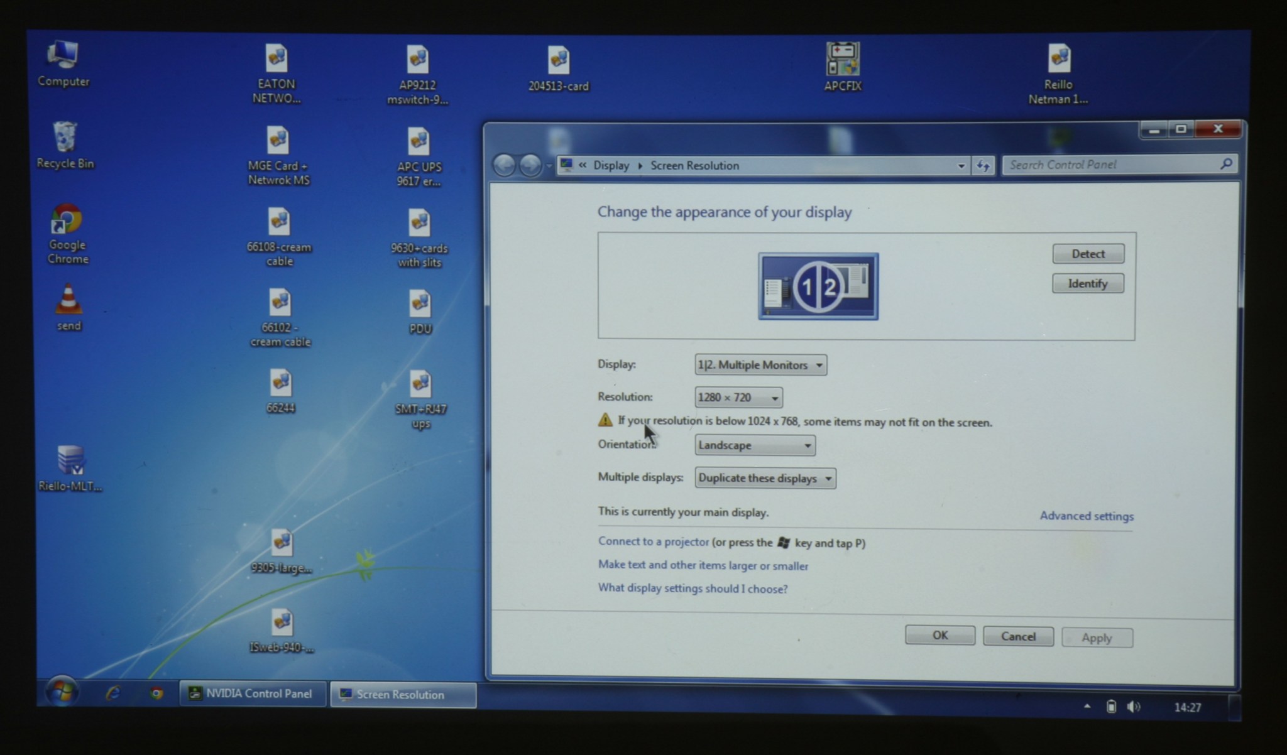Select the EATON NETWO... desktop shortcut
1287x755 pixels.
(x=277, y=73)
